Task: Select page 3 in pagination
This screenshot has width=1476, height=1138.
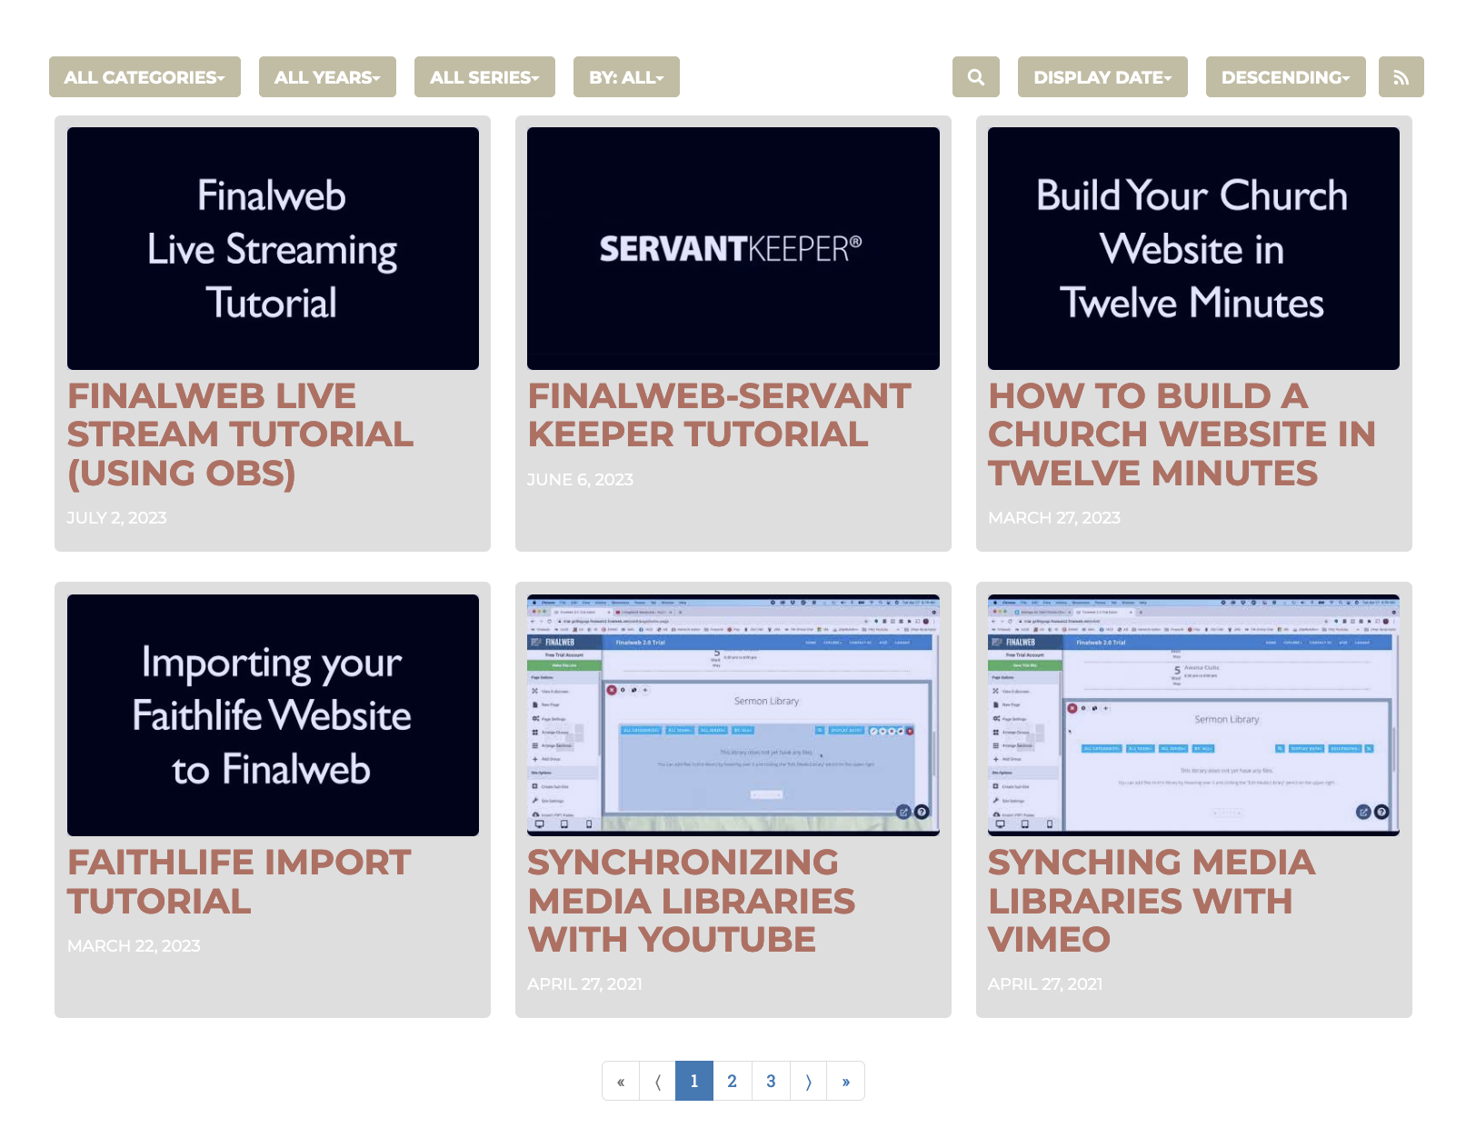Action: [771, 1081]
